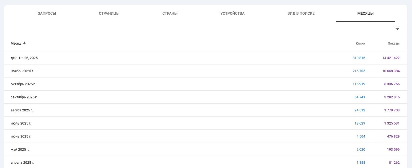Select the Месяцы tab
The image size is (412, 168).
(x=365, y=13)
